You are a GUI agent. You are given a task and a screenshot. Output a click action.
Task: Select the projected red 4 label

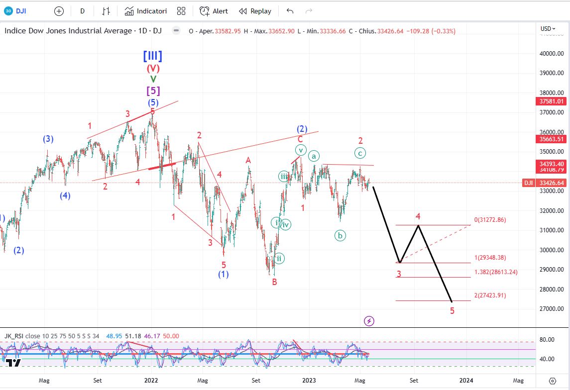tap(418, 216)
